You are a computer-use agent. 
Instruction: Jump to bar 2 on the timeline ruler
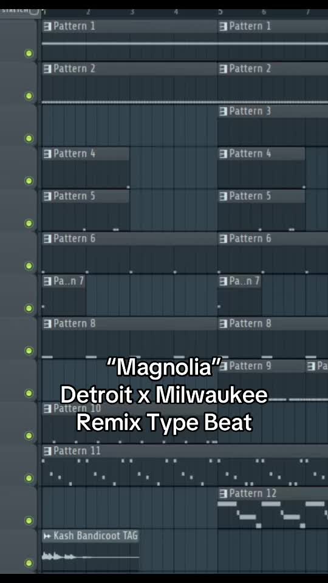[88, 12]
